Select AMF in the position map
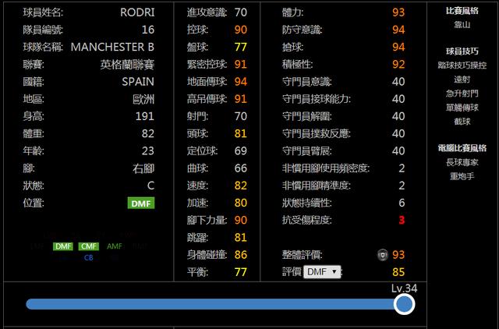The width and height of the screenshot is (499, 329). [115, 246]
